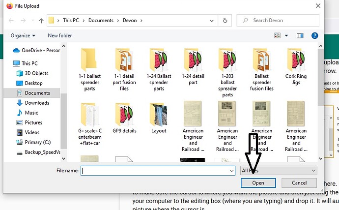Open the Backup_SpeedVa drive

[38, 152]
